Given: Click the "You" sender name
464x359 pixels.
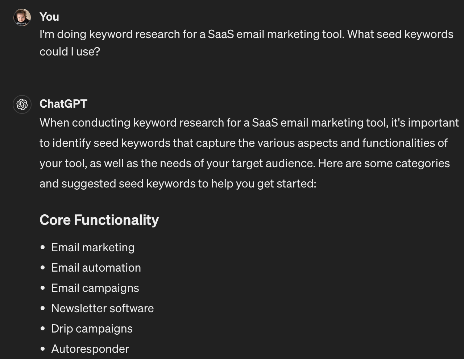Looking at the screenshot, I should pyautogui.click(x=49, y=17).
